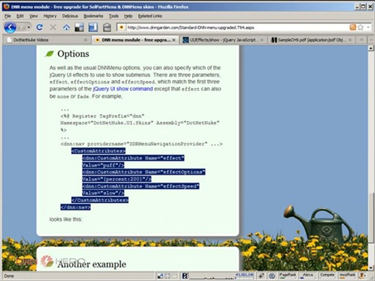Viewport: 375px width, 281px height.
Task: Open the address bar history dropdown
Action: [368, 27]
